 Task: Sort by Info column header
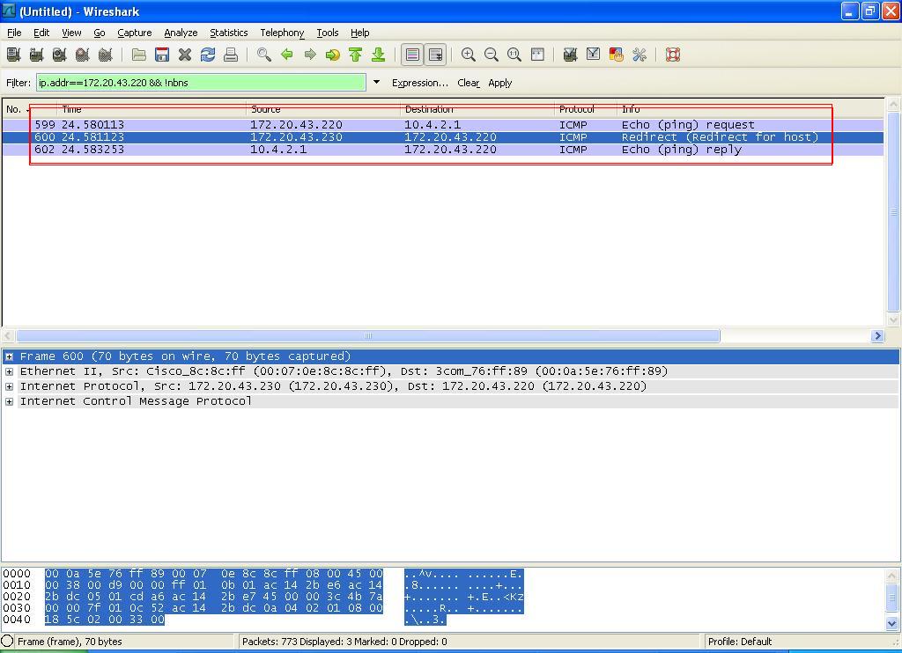click(x=750, y=109)
